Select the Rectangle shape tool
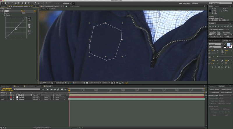233x129 pixels. coord(22,3)
